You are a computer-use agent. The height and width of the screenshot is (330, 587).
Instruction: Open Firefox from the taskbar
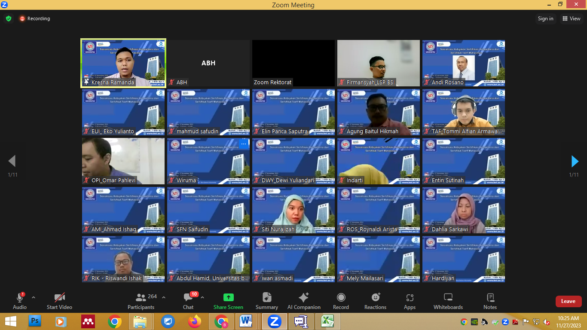pos(194,321)
